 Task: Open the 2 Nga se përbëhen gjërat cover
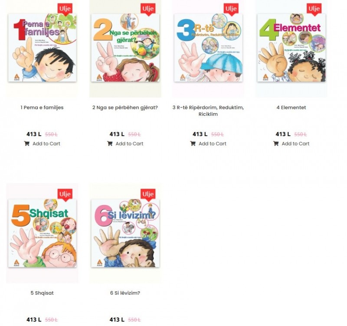coord(125,48)
